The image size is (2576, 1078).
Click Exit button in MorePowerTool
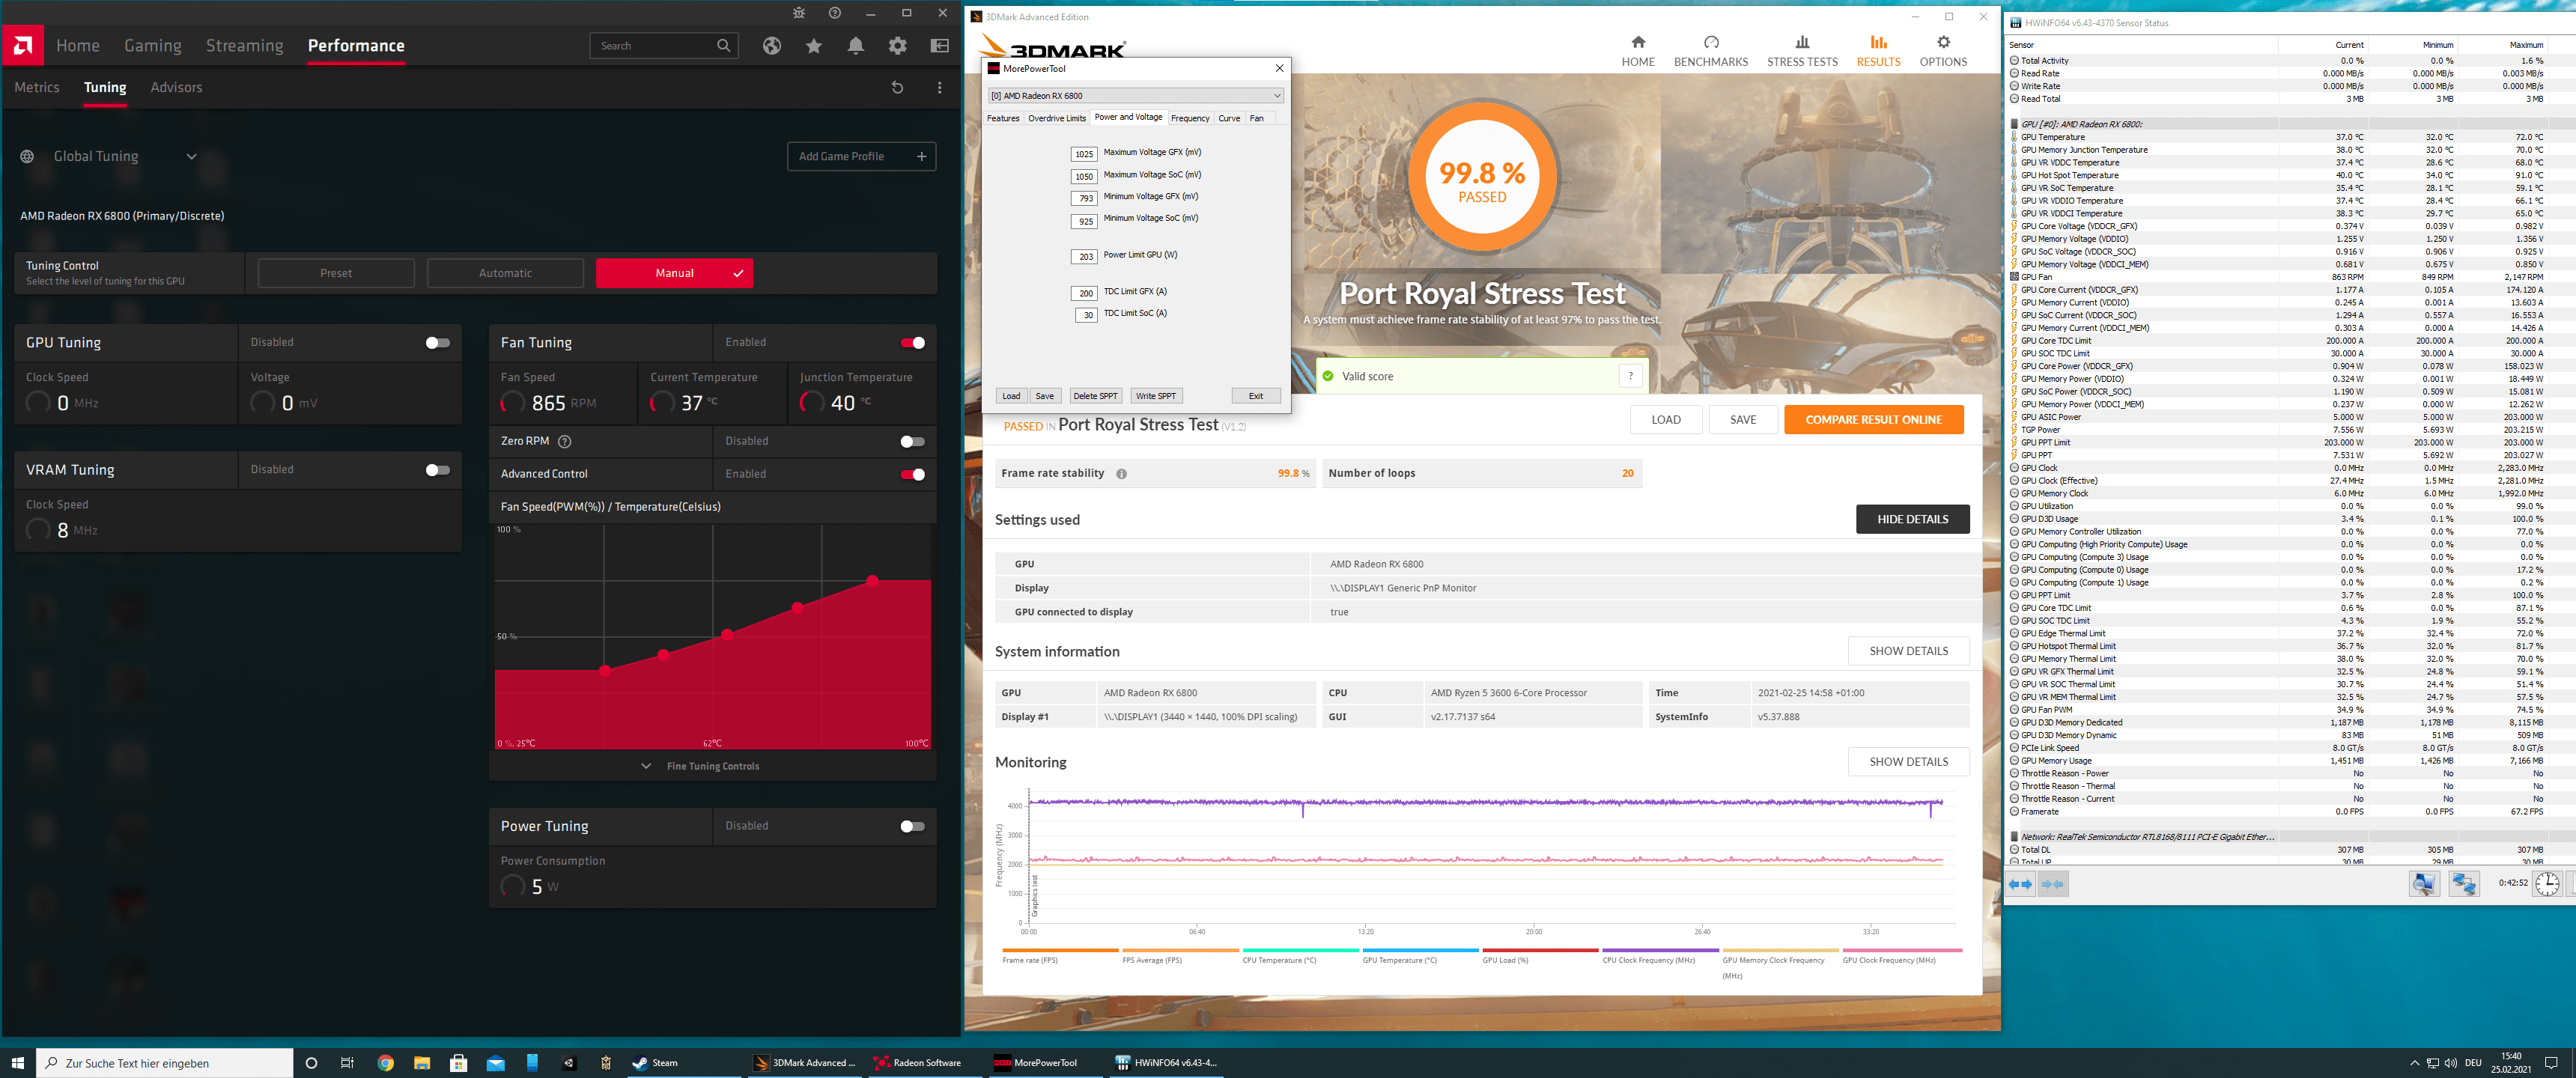click(1255, 396)
